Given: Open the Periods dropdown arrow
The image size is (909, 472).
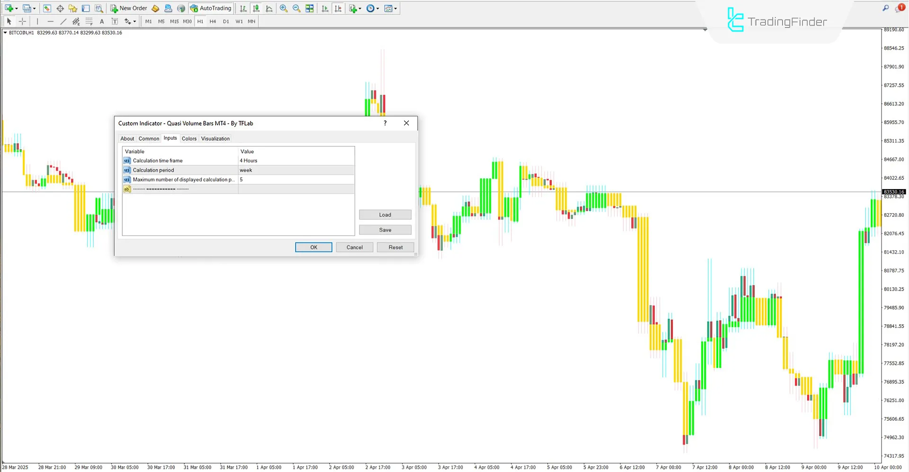Looking at the screenshot, I should click(378, 8).
